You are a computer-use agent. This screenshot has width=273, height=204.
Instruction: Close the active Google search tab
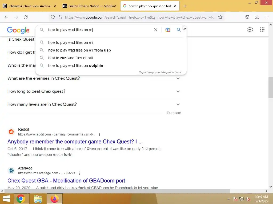click(175, 6)
